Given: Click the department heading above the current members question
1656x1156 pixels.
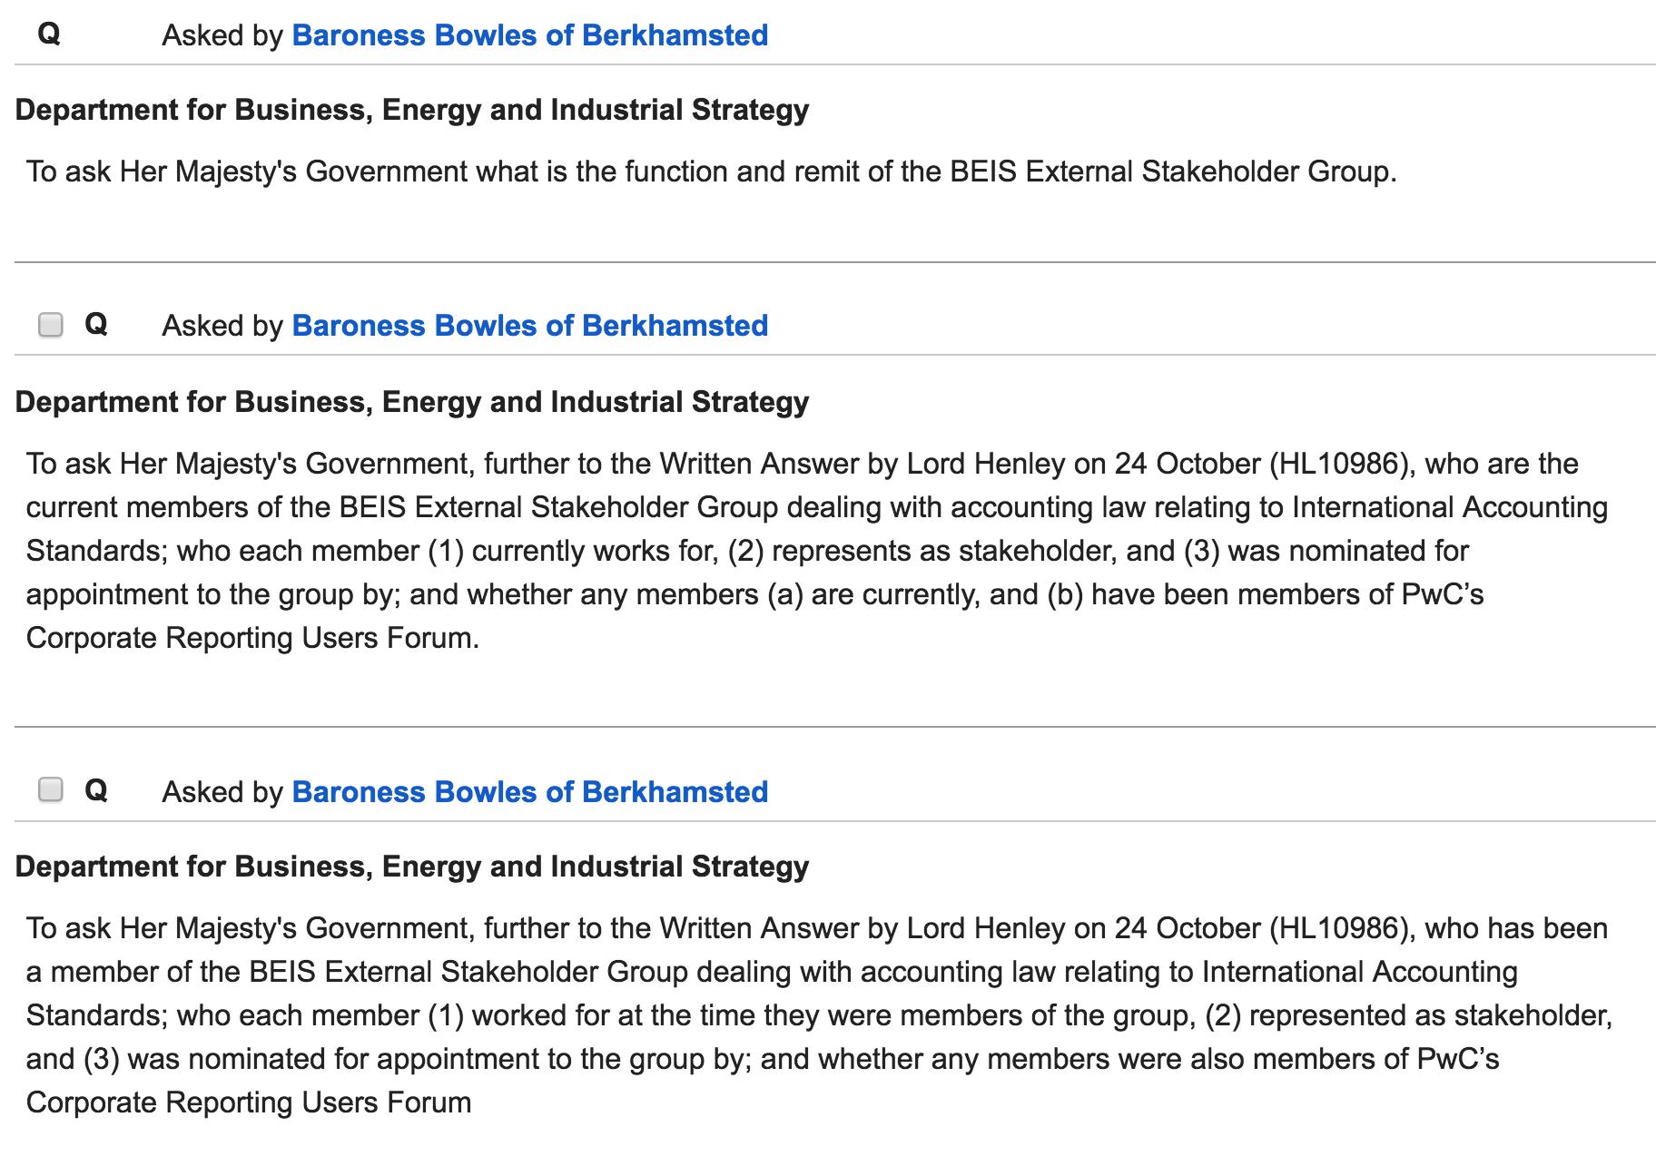Looking at the screenshot, I should click(412, 402).
